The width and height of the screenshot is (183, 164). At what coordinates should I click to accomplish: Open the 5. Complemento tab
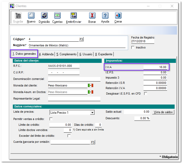click(66, 54)
